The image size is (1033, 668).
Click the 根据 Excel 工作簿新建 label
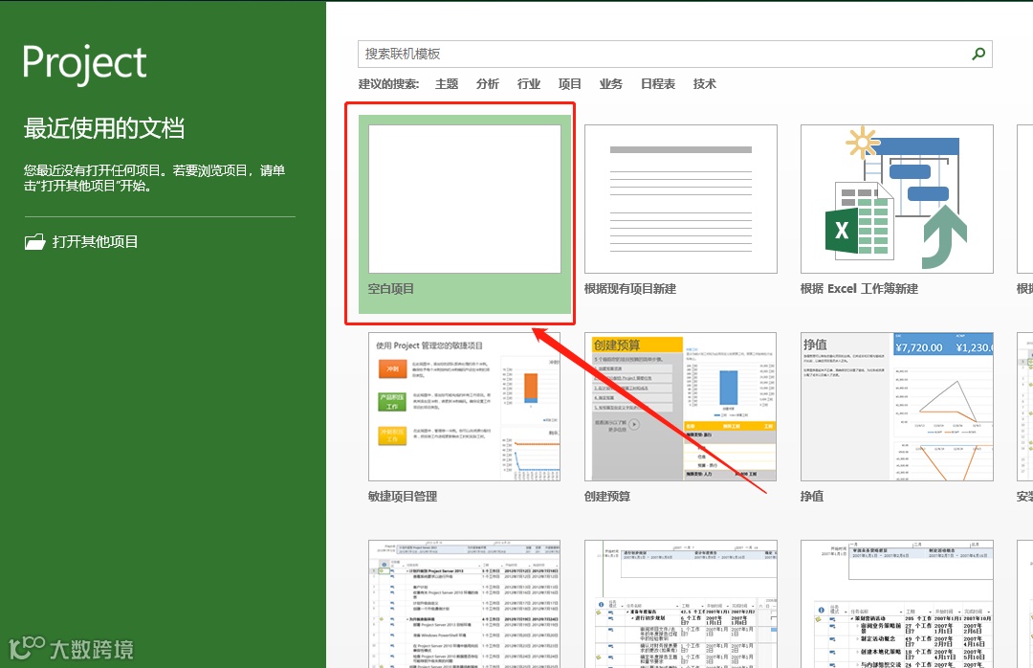tap(859, 289)
